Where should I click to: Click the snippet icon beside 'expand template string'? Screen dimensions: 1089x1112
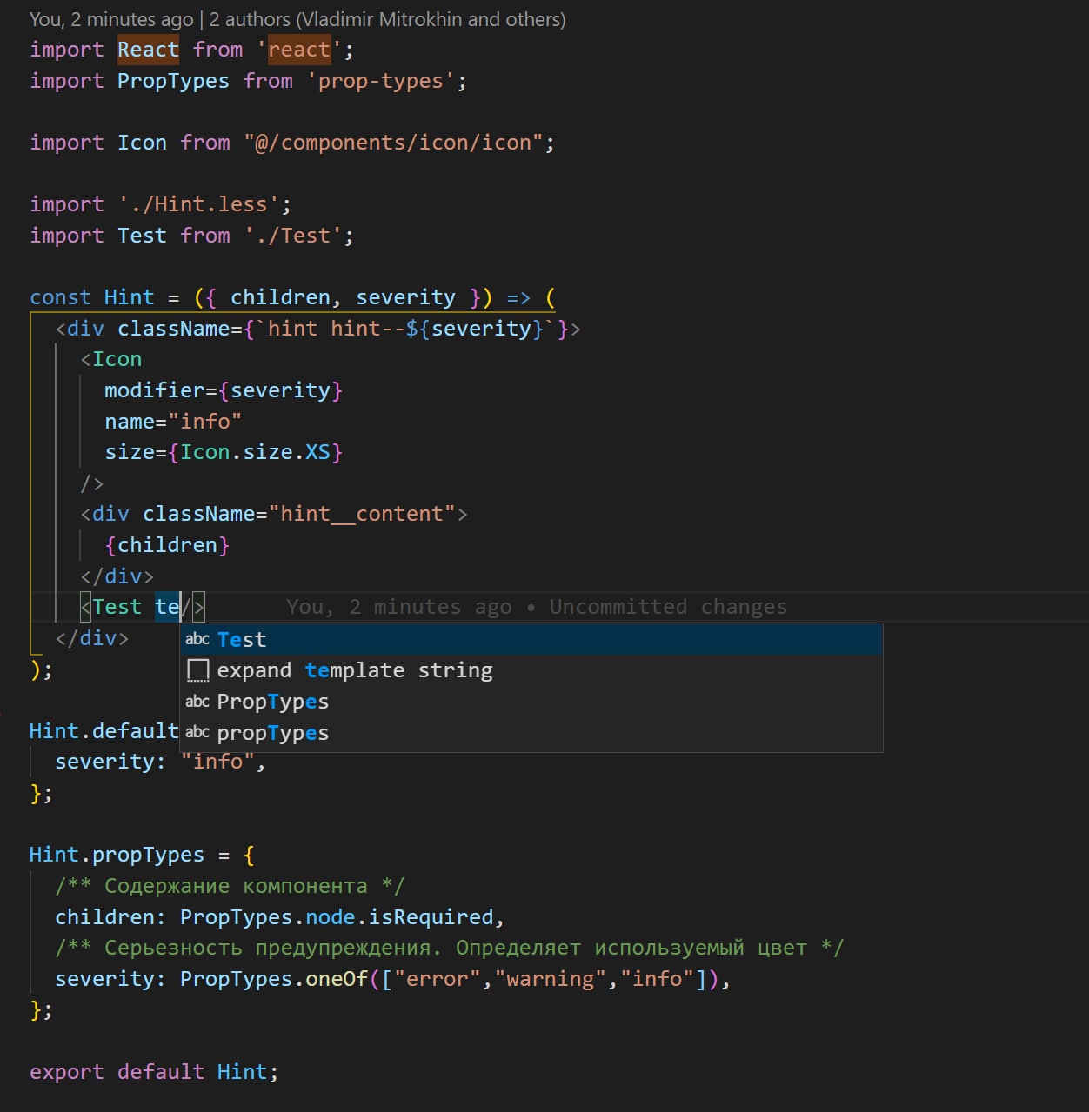tap(198, 670)
